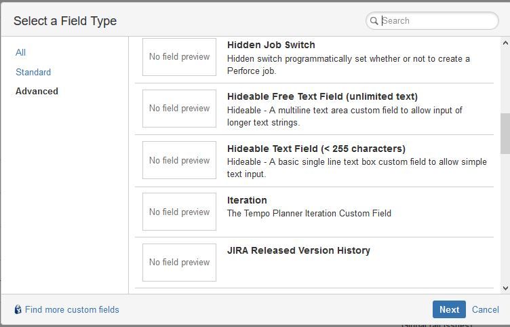510x327 pixels.
Task: Show All field types
Action: pos(21,52)
